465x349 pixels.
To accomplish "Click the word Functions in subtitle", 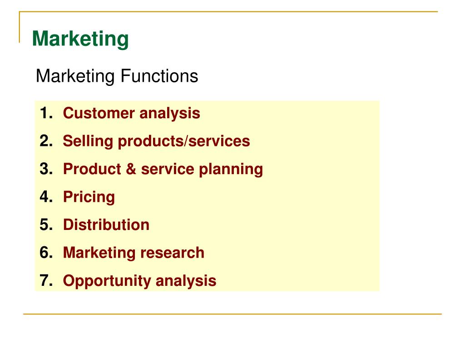I will [159, 76].
